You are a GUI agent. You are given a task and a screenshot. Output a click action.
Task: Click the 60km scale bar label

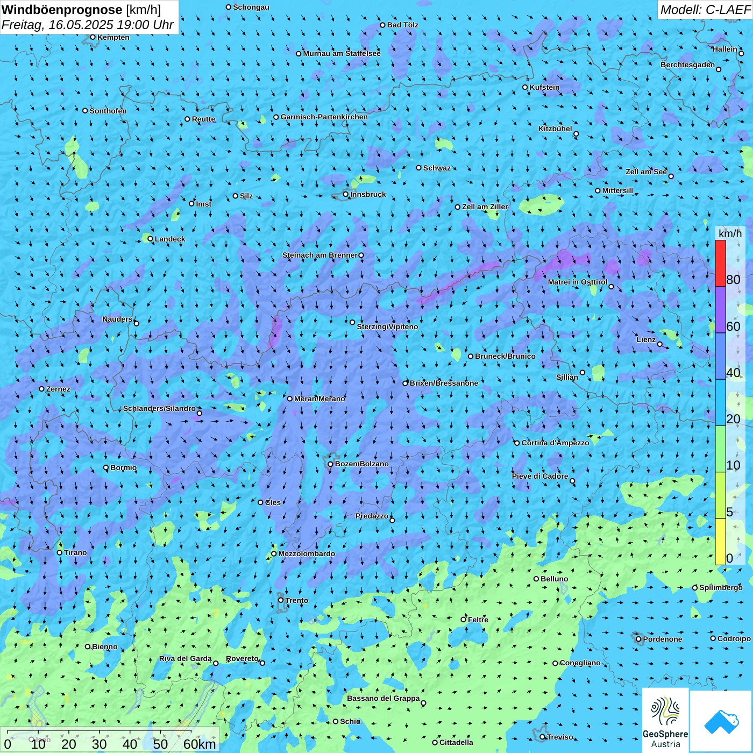200,744
